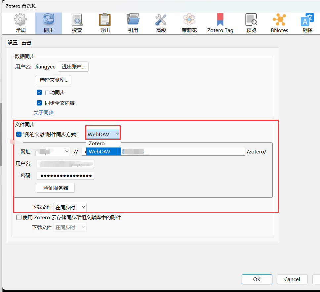The height and width of the screenshot is (292, 320).
Task: Click the WebDAV 密码 password field
Action: pyautogui.click(x=65, y=175)
